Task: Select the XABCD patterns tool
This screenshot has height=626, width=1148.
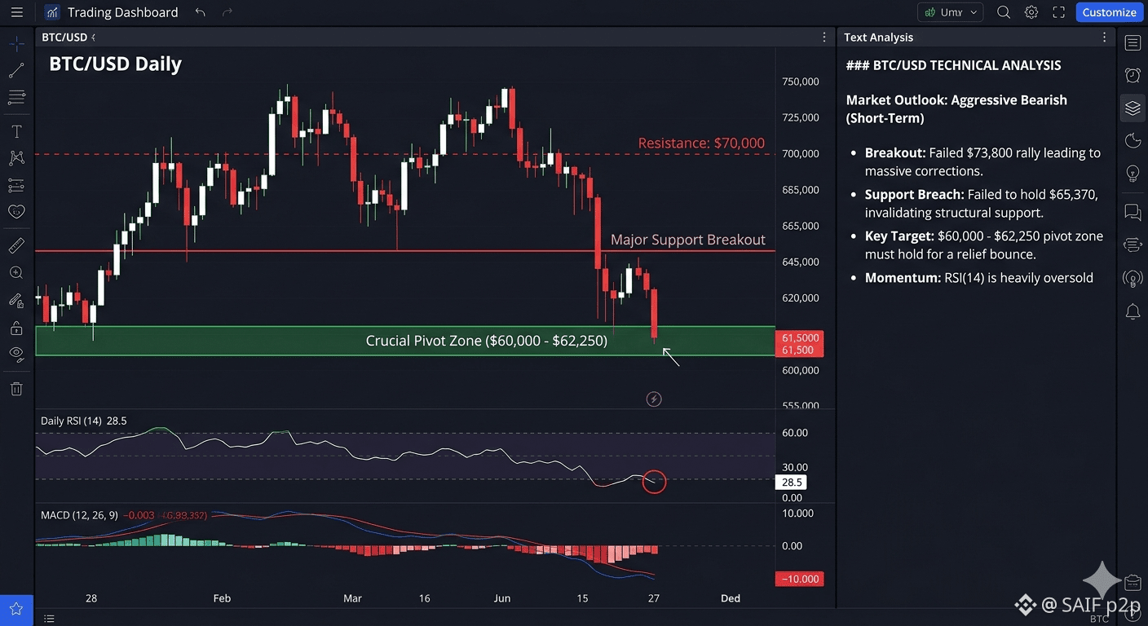Action: pyautogui.click(x=16, y=158)
